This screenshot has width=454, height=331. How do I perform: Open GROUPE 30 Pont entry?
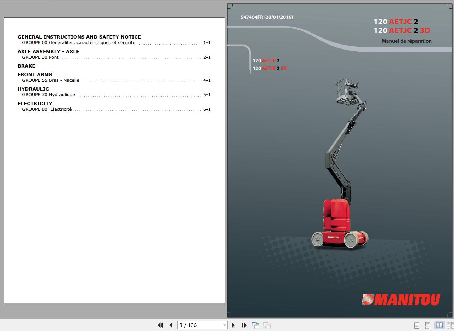(116, 57)
